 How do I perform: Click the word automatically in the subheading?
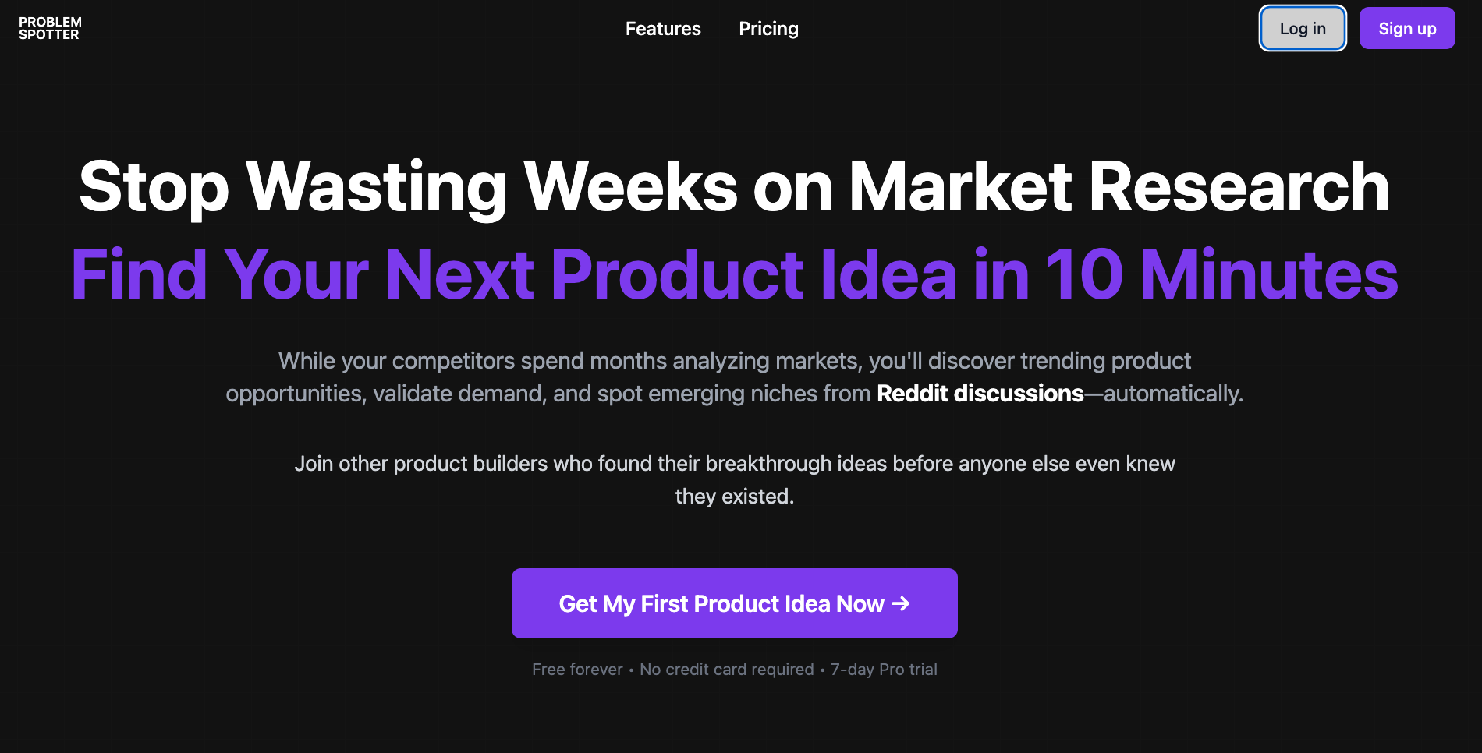coord(1172,394)
